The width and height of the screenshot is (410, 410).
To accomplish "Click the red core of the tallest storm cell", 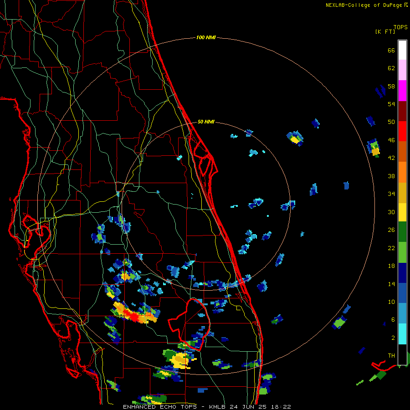I will point(133,316).
